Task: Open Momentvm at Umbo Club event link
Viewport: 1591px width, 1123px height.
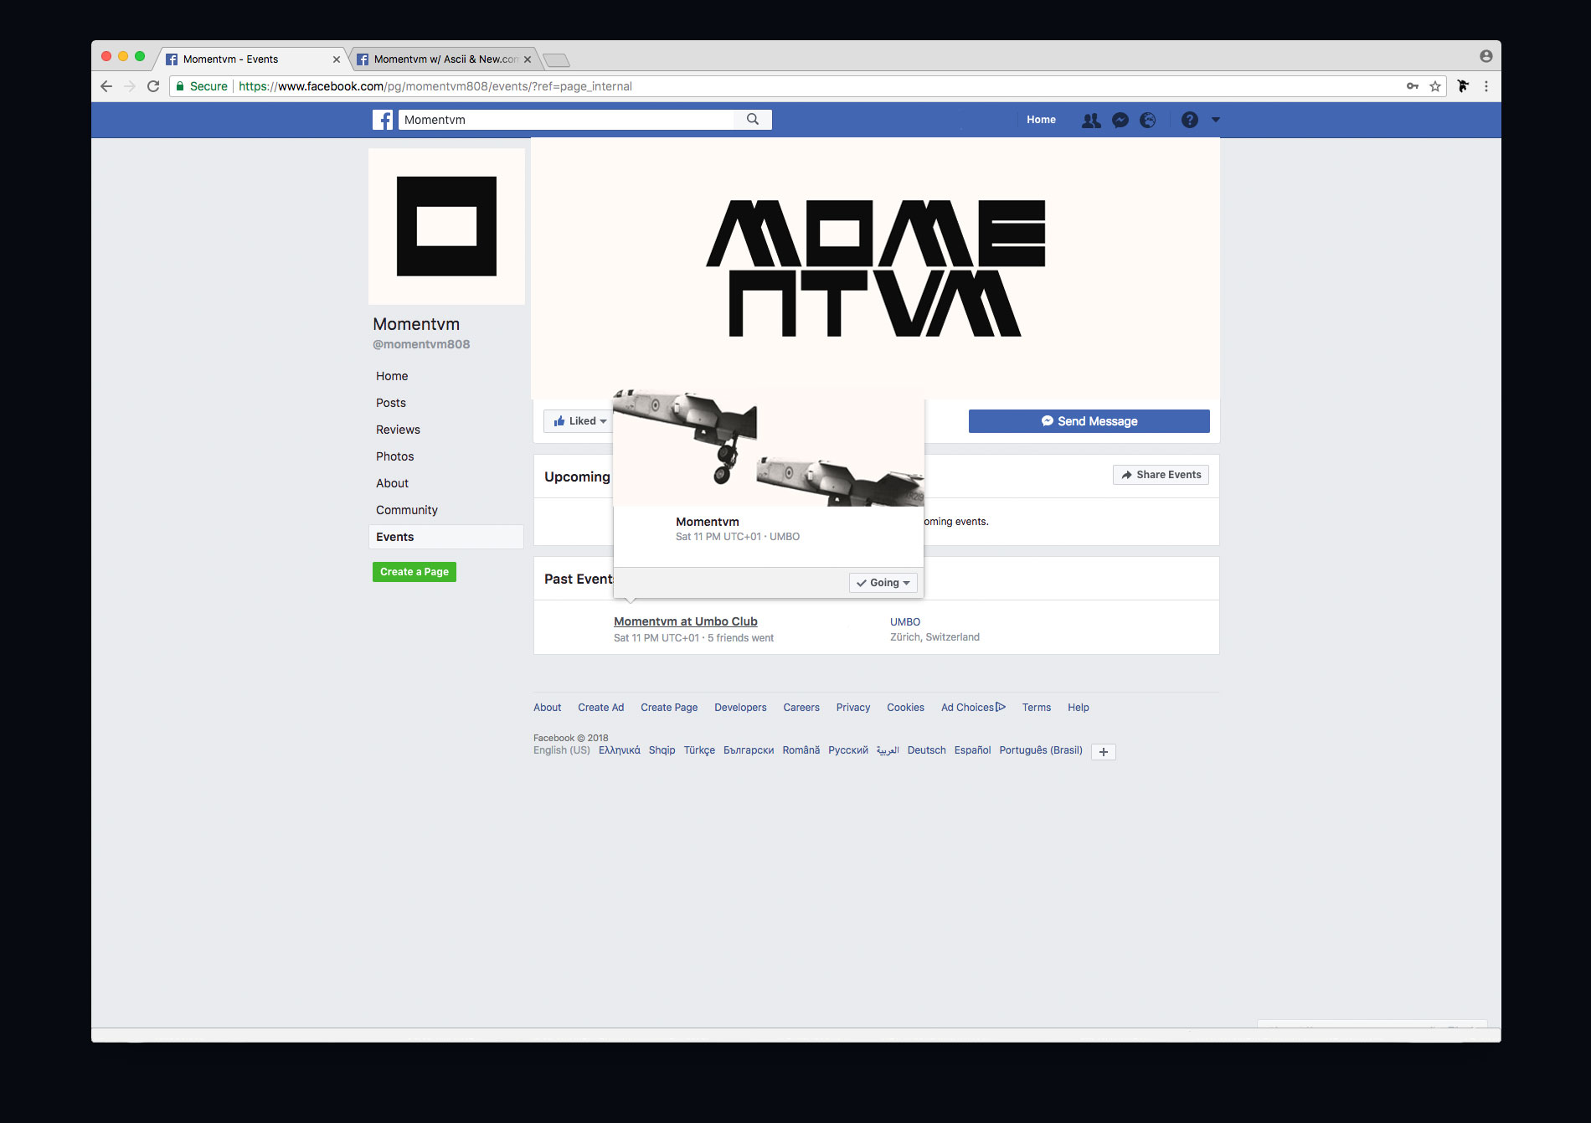Action: pos(686,621)
